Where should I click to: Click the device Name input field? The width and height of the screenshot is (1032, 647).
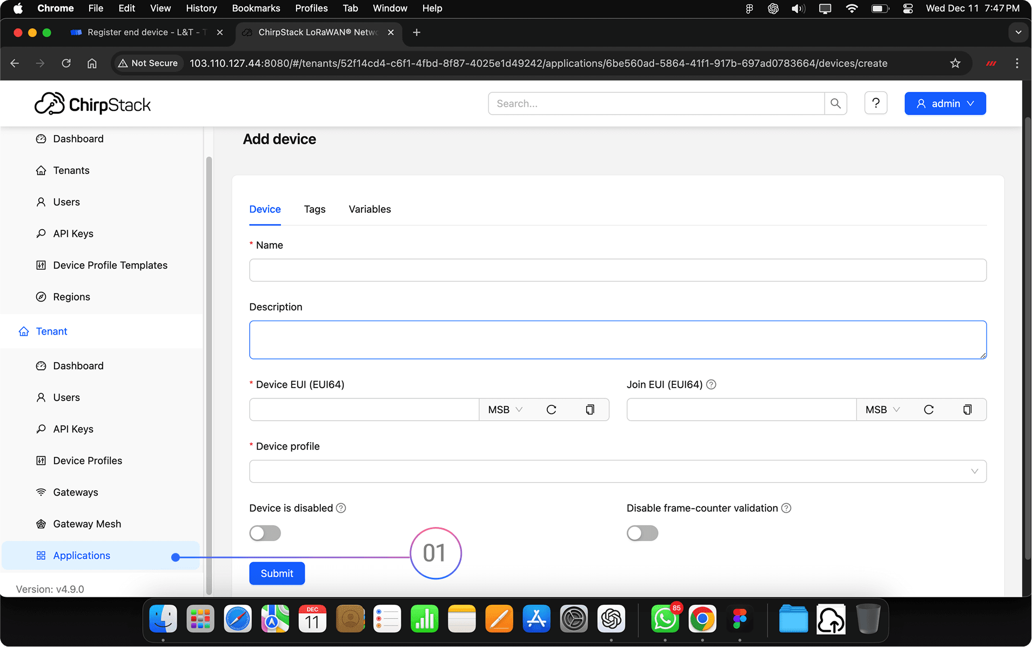(618, 270)
